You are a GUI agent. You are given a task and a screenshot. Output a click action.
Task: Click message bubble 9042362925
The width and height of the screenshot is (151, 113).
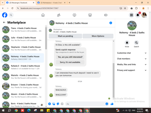point(61,90)
